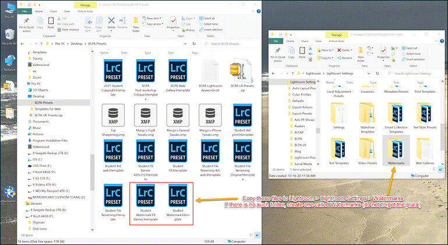The width and height of the screenshot is (448, 245).
Task: Click Paste shortcut in BCPA Presets ribbon
Action: click(x=68, y=30)
